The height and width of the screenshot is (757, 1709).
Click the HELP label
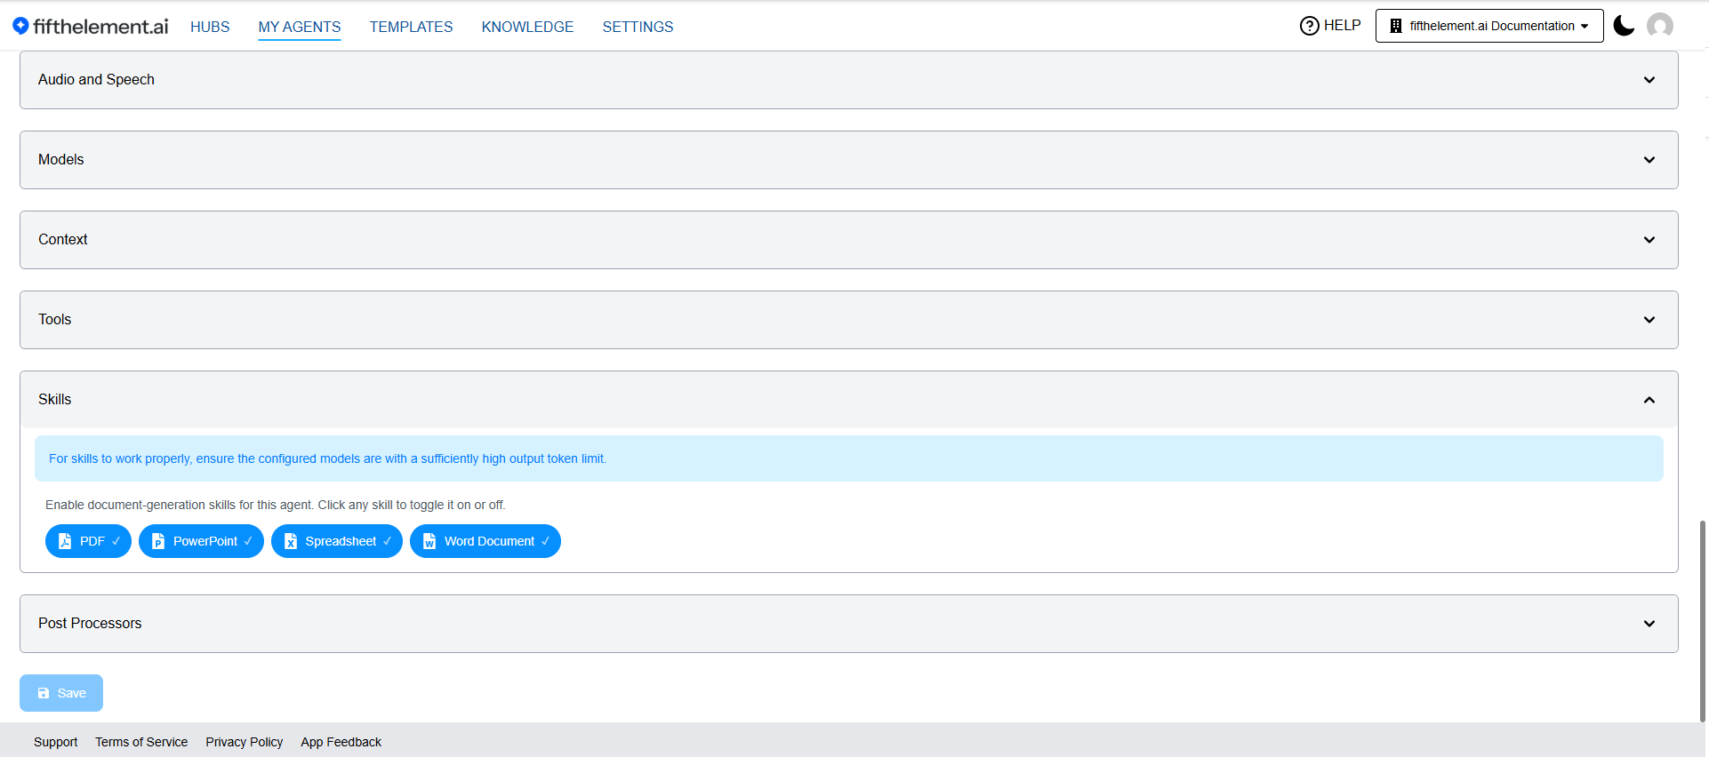tap(1342, 26)
